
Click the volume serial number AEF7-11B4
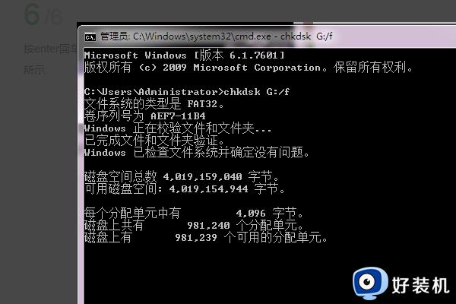(x=178, y=116)
